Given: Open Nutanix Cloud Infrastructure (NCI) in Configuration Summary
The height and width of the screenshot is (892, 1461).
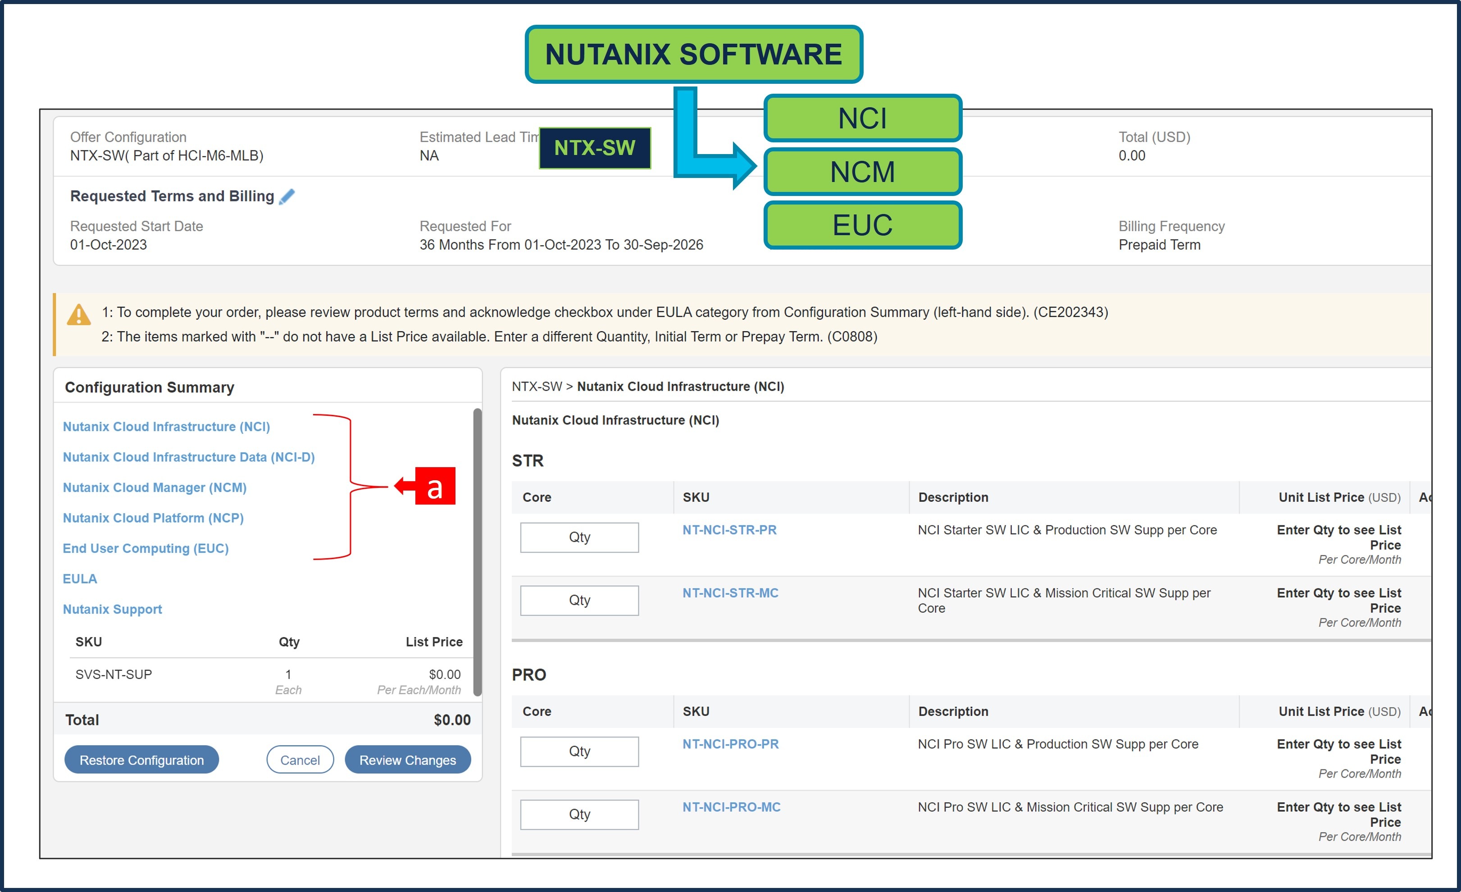Looking at the screenshot, I should tap(166, 427).
